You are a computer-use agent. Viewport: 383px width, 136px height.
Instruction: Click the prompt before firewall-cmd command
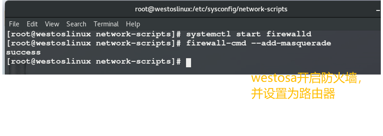click(94, 44)
